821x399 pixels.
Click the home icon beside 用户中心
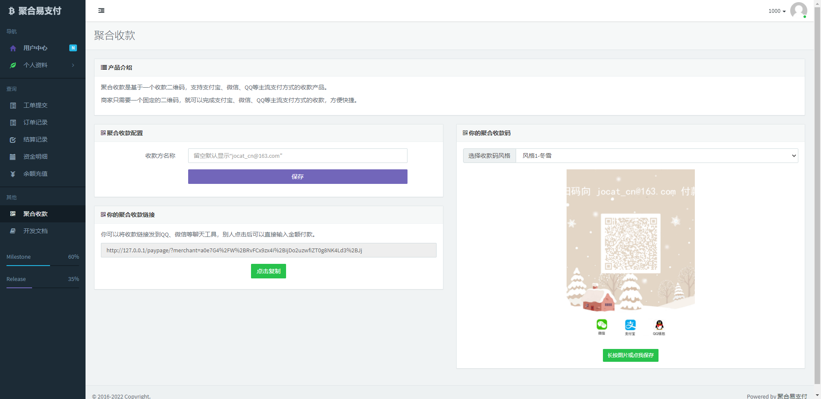(13, 48)
